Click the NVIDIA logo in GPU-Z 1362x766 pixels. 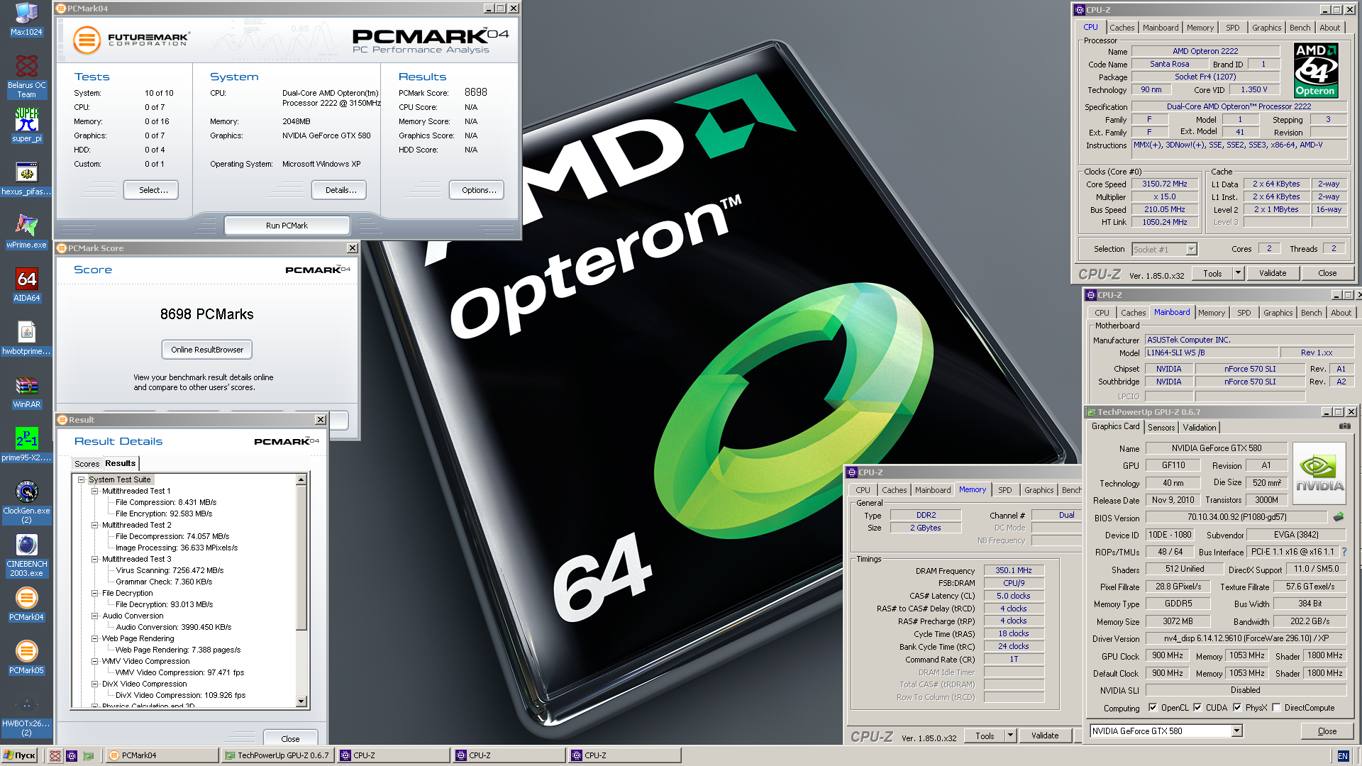1319,473
